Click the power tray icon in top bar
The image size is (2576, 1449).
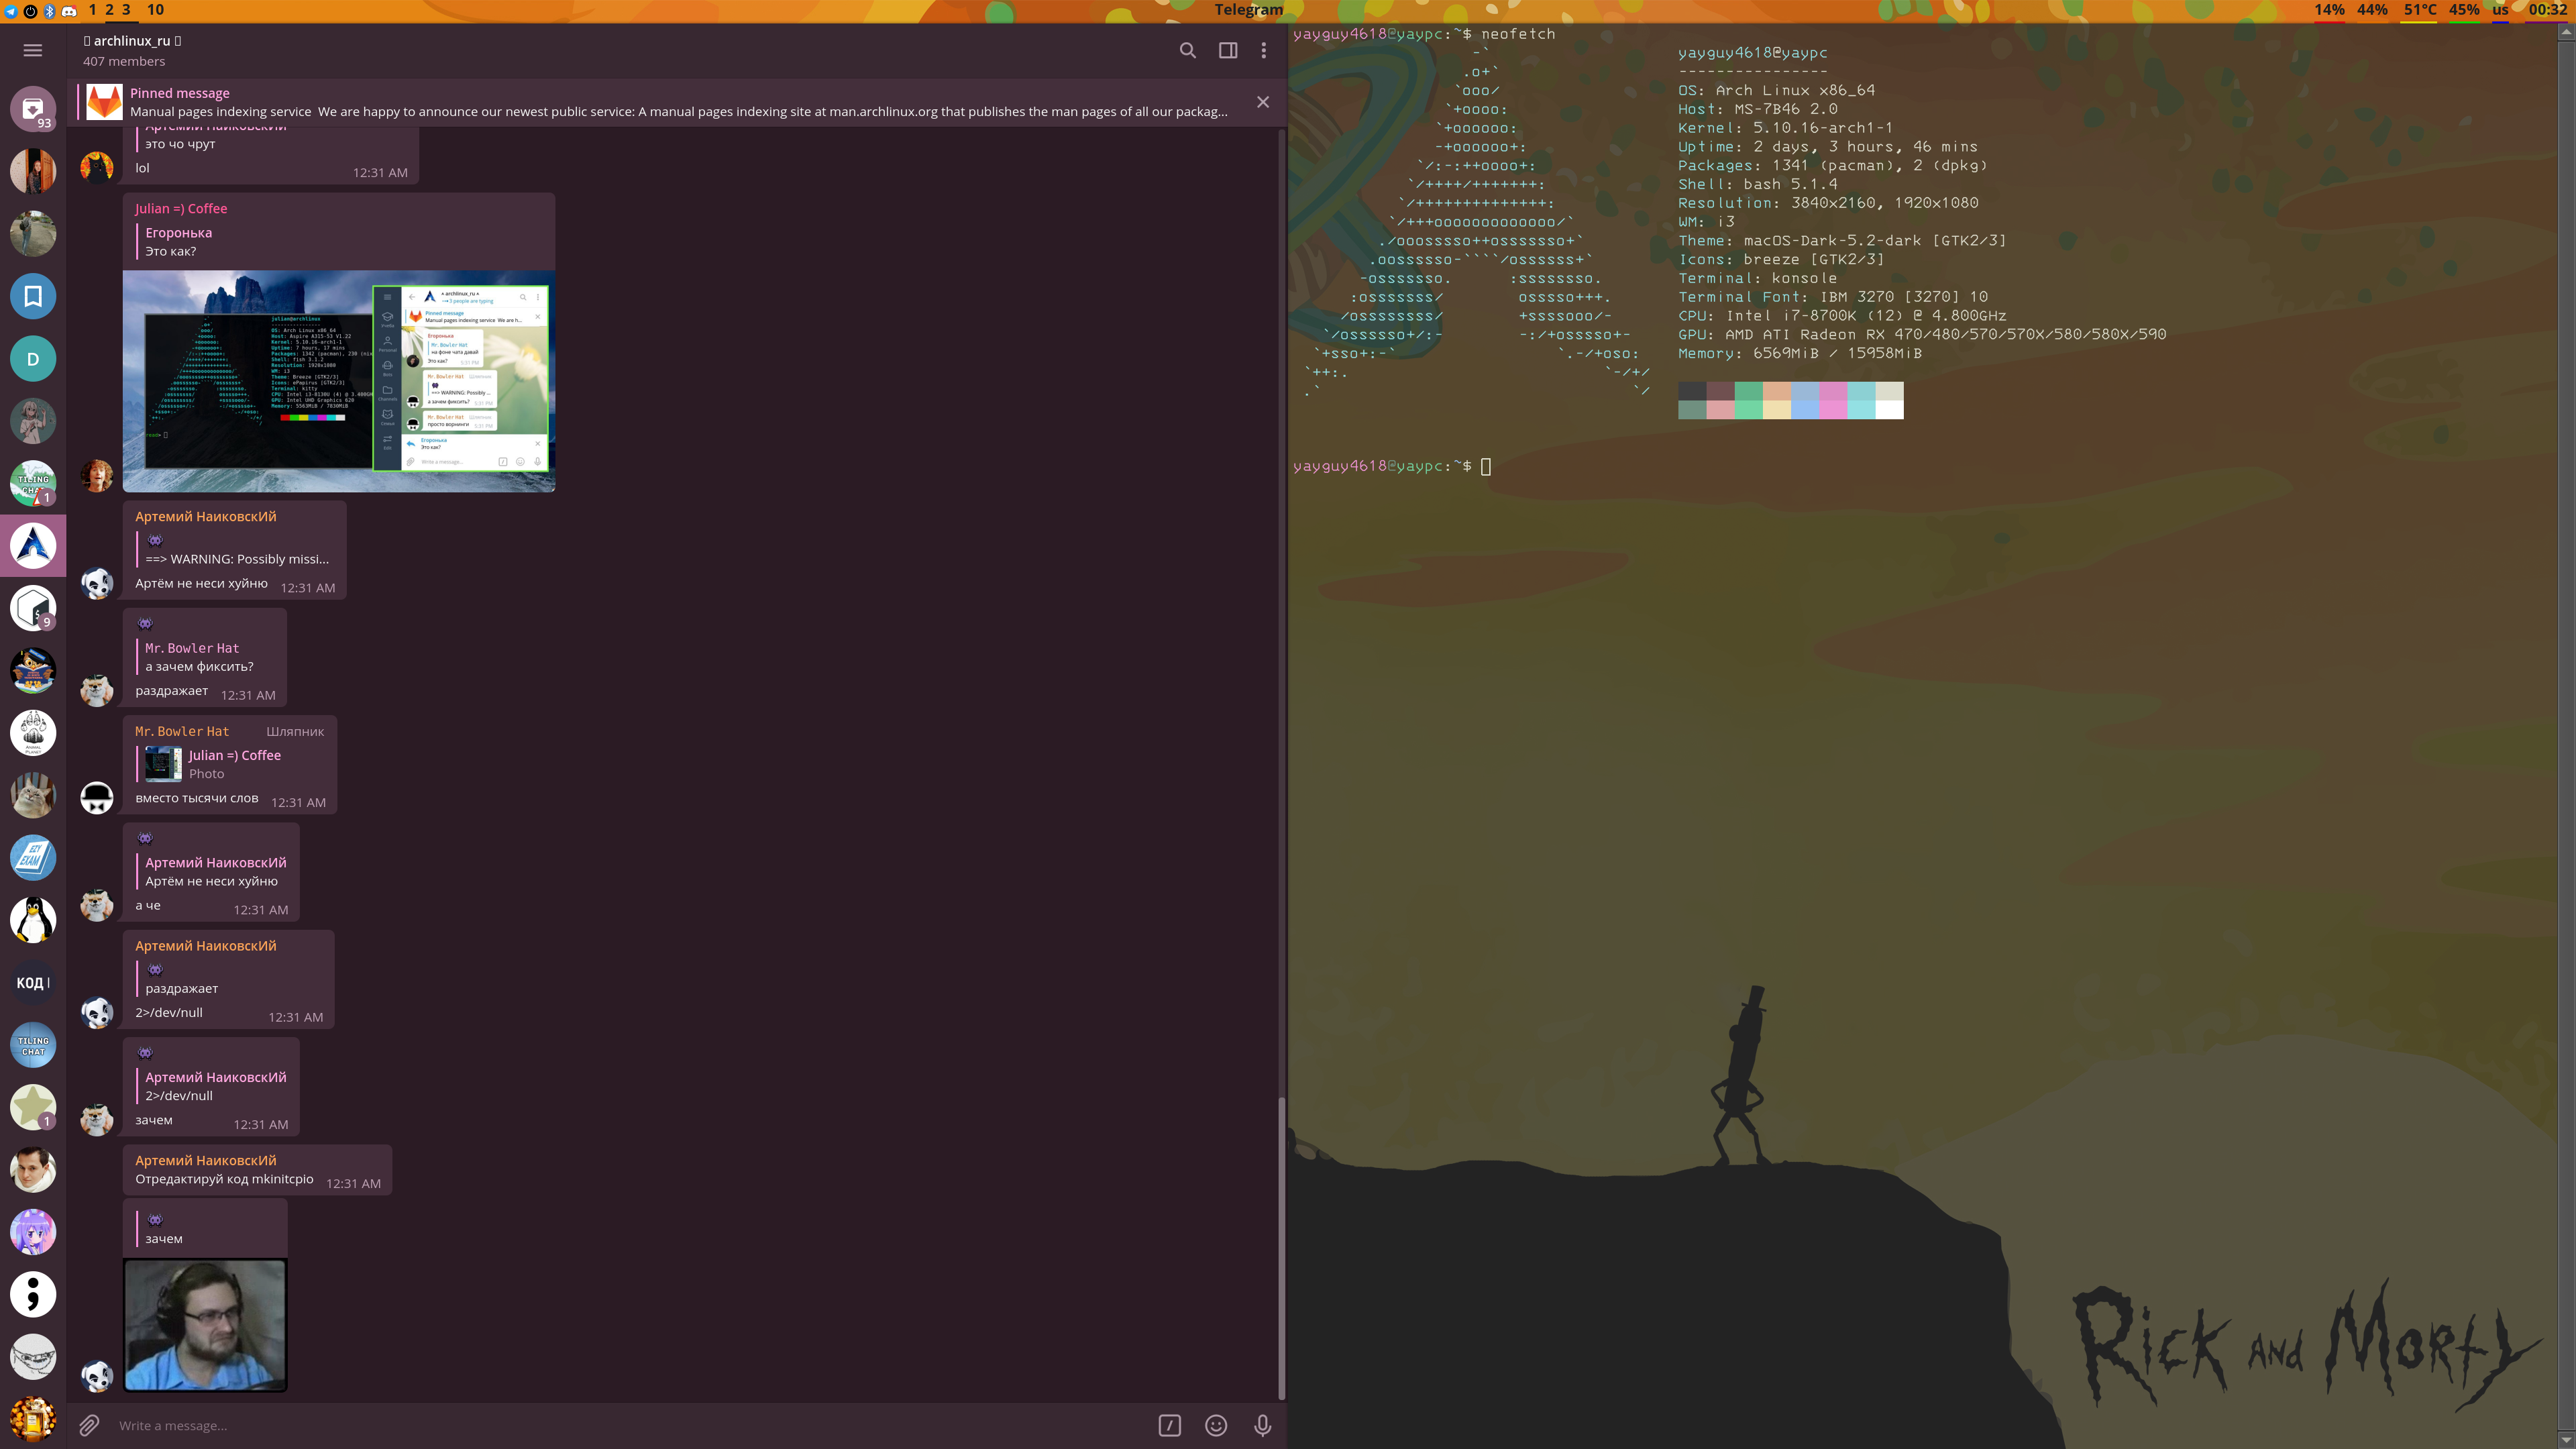pyautogui.click(x=30, y=11)
